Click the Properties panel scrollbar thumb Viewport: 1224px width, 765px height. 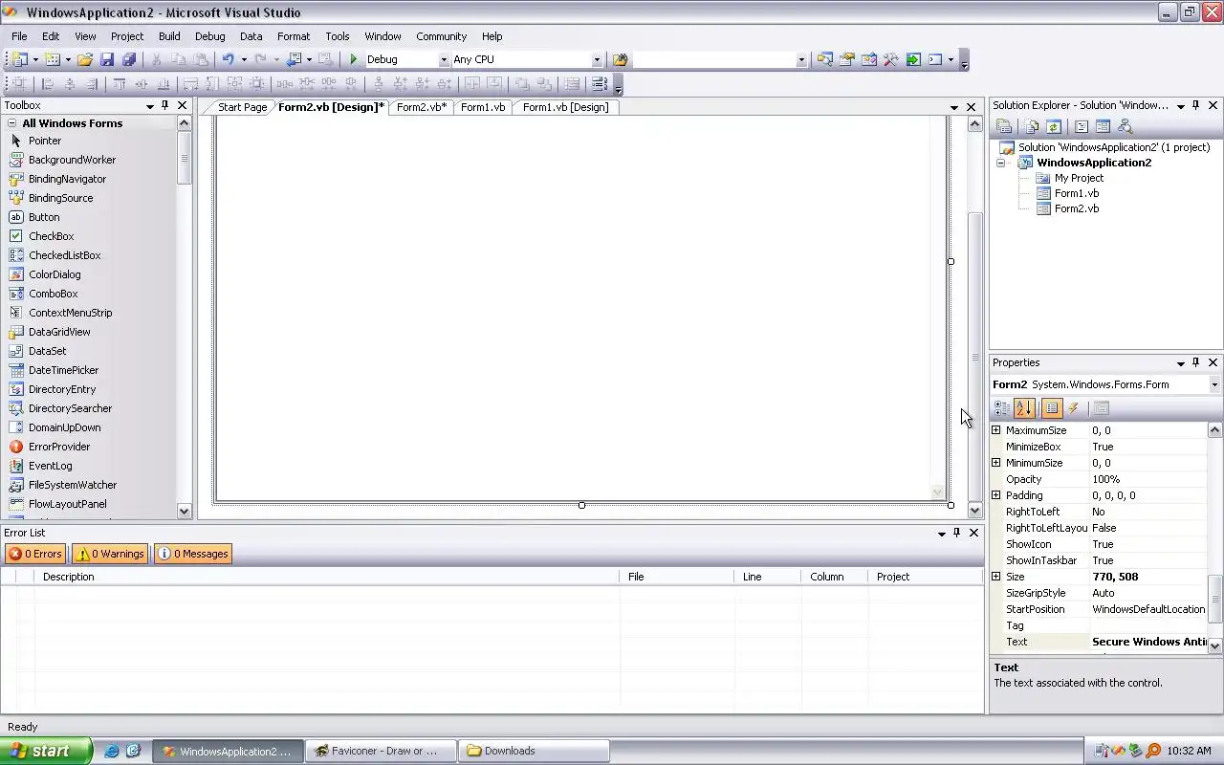1215,598
